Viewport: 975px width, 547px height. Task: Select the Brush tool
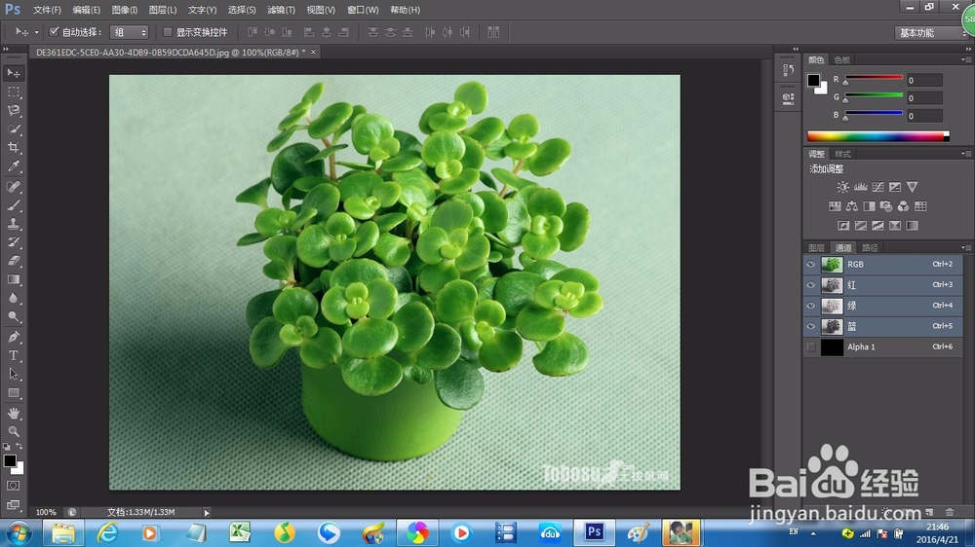(13, 205)
